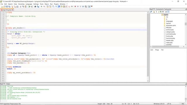The width and height of the screenshot is (187, 105).
Task: Open the Plugins menu
Action: pos(56,4)
